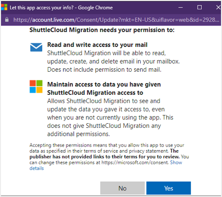Select the text 'additional permissions.'
Screen dimensions: 222x197
point(78,134)
